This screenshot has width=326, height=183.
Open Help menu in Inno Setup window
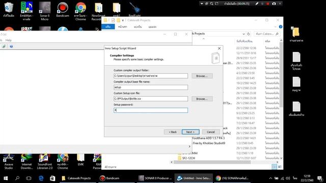[8, 40]
